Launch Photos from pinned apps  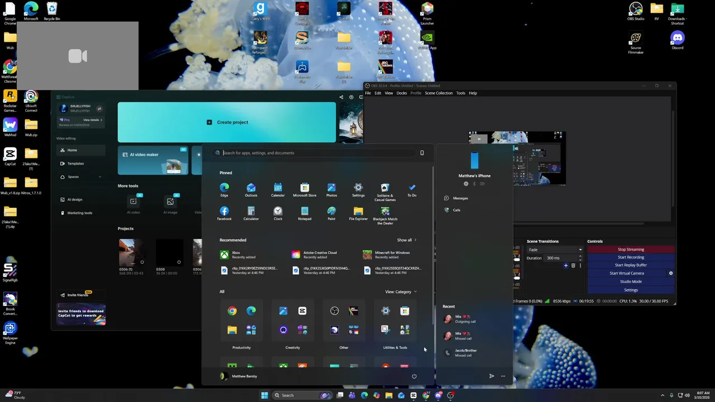click(331, 190)
